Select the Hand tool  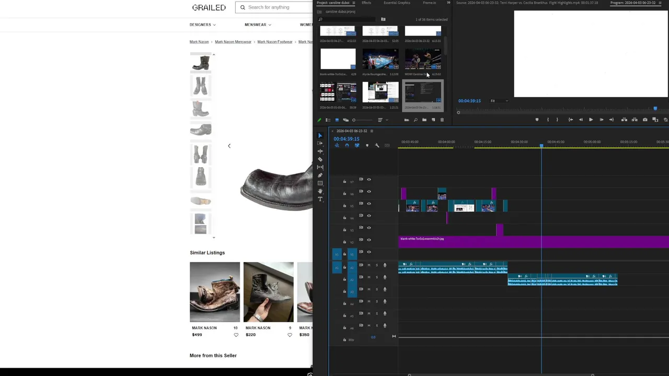320,191
